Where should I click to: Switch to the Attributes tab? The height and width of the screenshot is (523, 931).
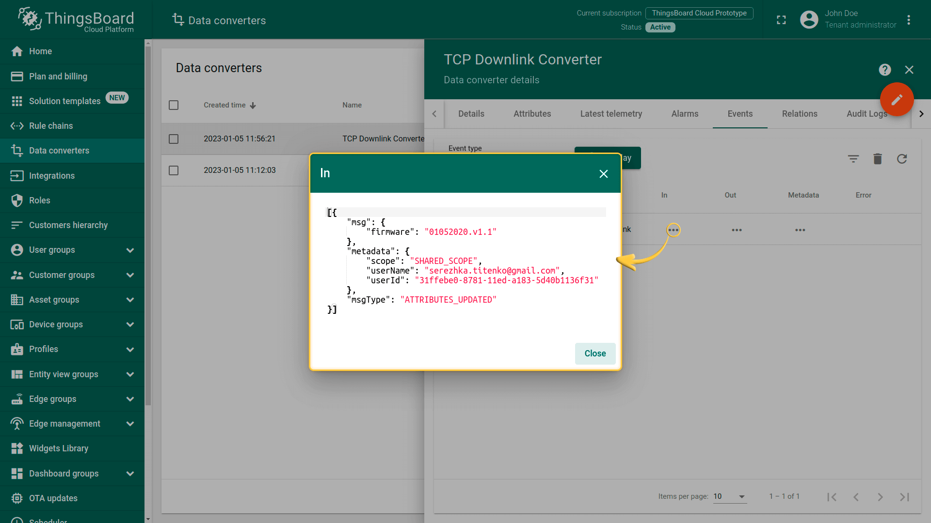(x=532, y=114)
